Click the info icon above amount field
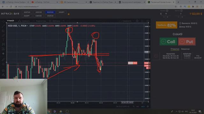The image size is (204, 114). pyautogui.click(x=167, y=10)
